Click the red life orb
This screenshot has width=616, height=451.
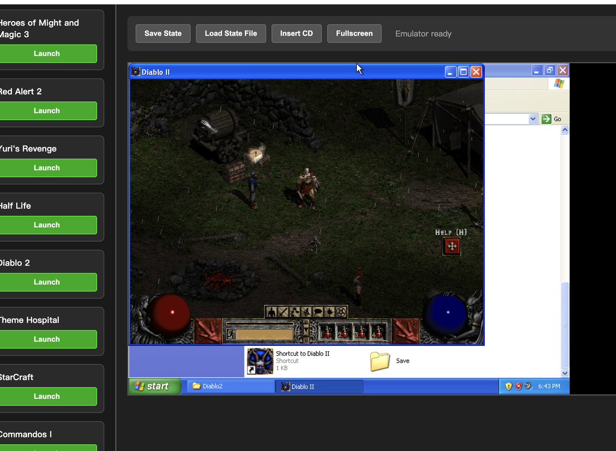pos(171,312)
